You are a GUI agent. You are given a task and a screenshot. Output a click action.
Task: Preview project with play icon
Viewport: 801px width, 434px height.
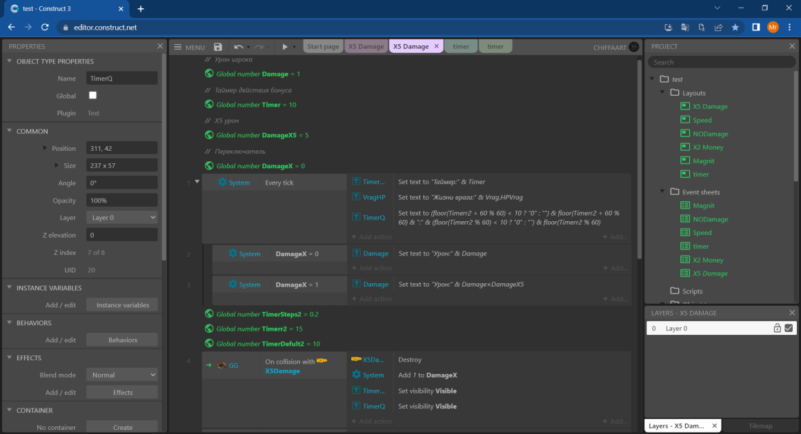tap(285, 47)
